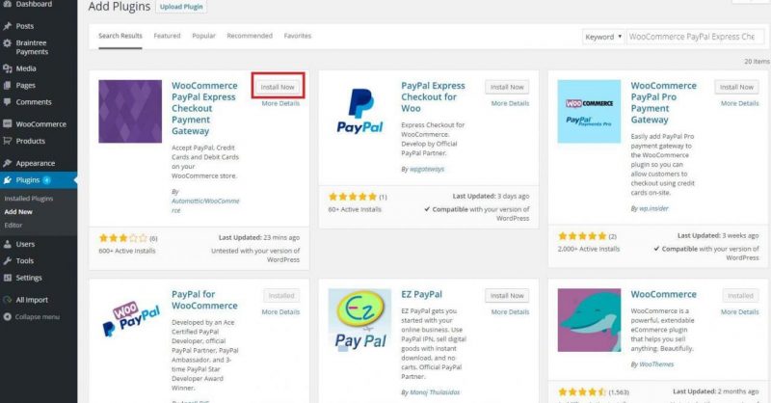Open the Recommended plugins tab
This screenshot has width=771, height=403.
pos(250,36)
